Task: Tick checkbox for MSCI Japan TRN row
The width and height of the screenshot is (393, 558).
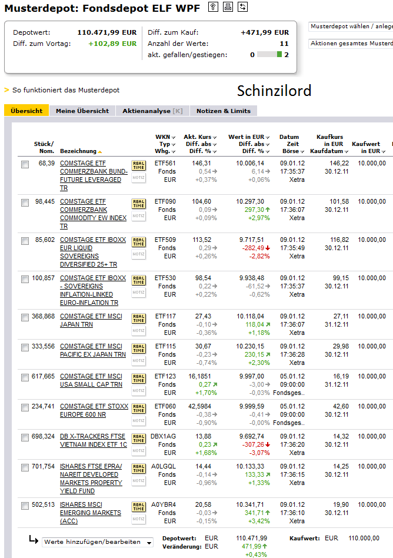Action: [25, 317]
